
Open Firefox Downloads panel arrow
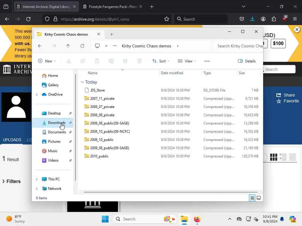(252, 19)
